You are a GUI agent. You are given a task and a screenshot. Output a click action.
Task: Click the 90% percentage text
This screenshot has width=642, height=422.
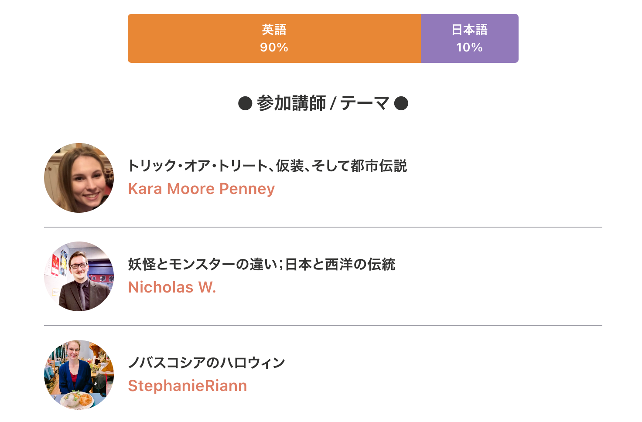coord(274,48)
